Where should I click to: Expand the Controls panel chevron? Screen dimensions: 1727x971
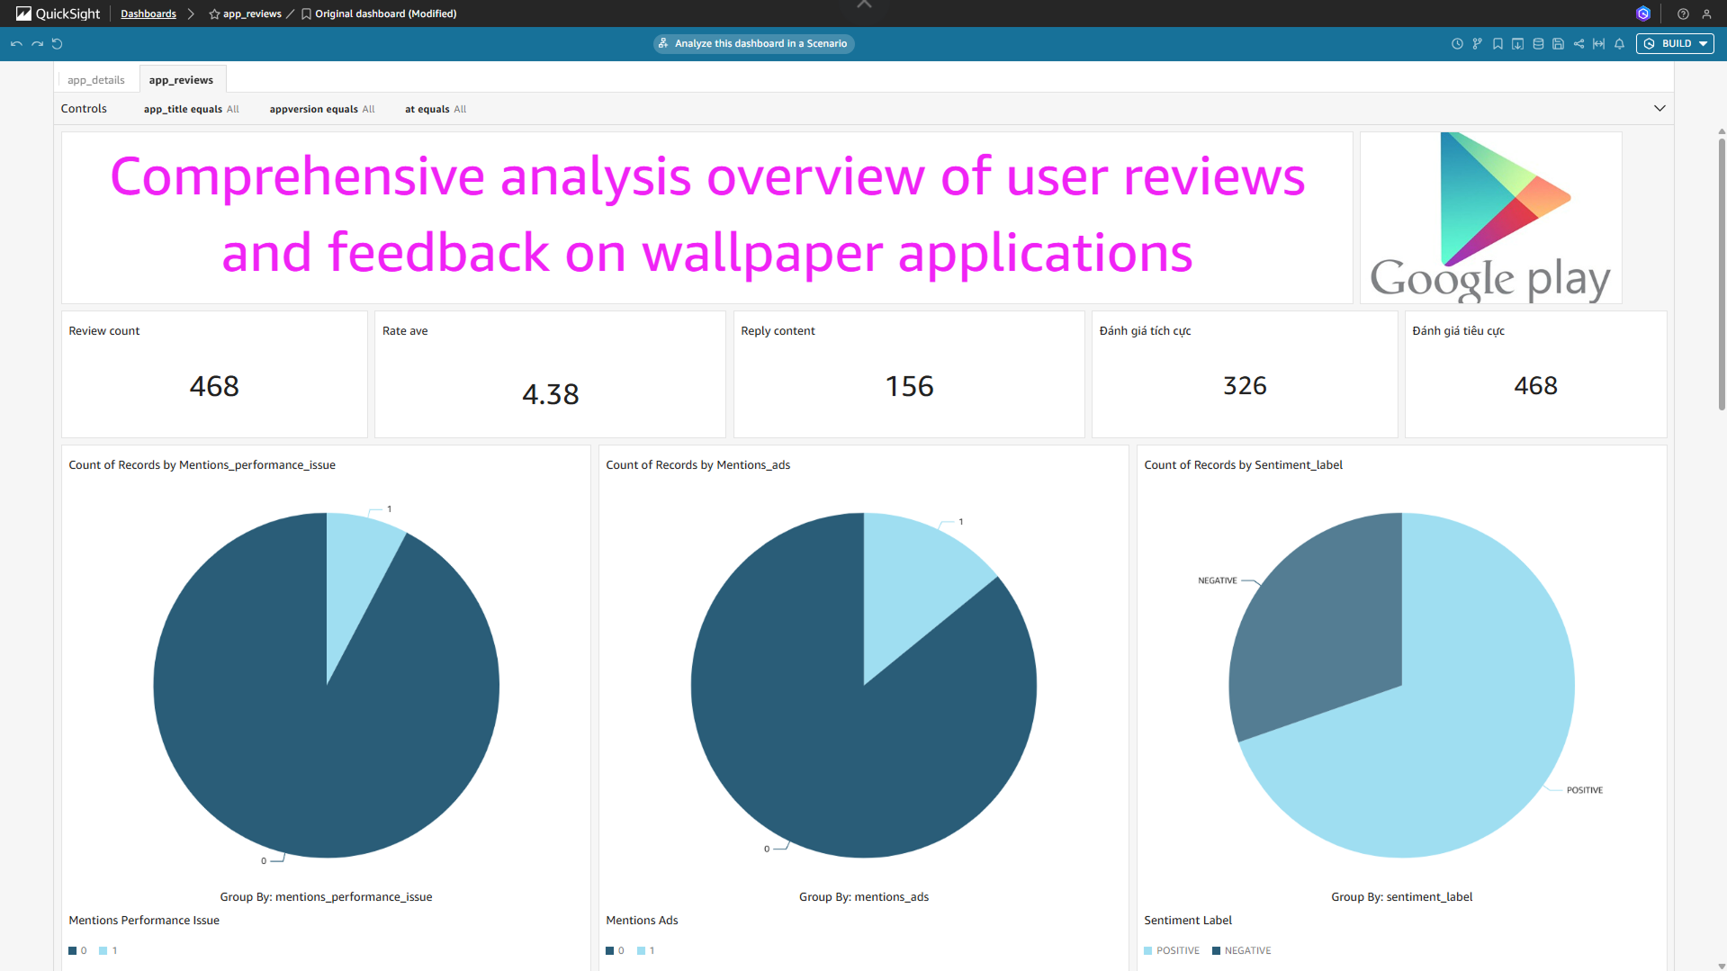pos(1660,109)
